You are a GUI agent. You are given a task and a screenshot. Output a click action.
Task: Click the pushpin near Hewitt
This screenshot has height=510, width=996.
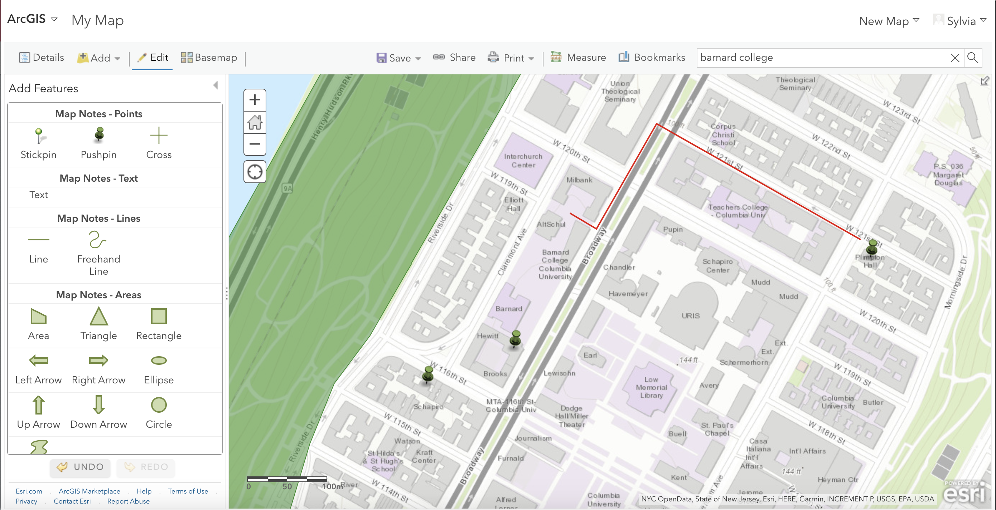click(516, 340)
